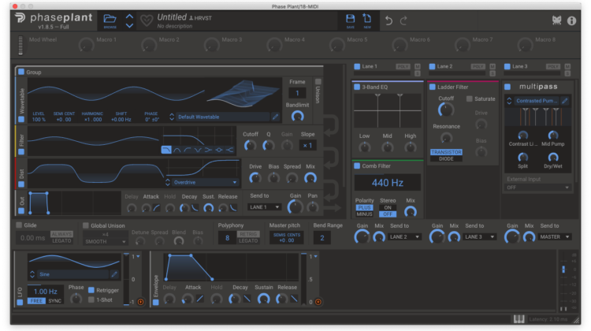Viewport: 591px width, 331px height.
Task: Click the Frame value field
Action: (297, 93)
